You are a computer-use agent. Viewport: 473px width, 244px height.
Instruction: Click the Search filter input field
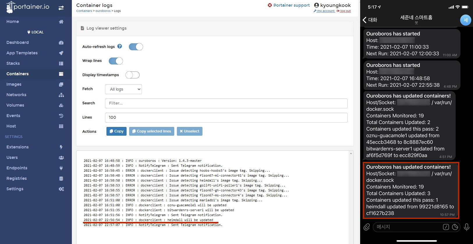[226, 103]
